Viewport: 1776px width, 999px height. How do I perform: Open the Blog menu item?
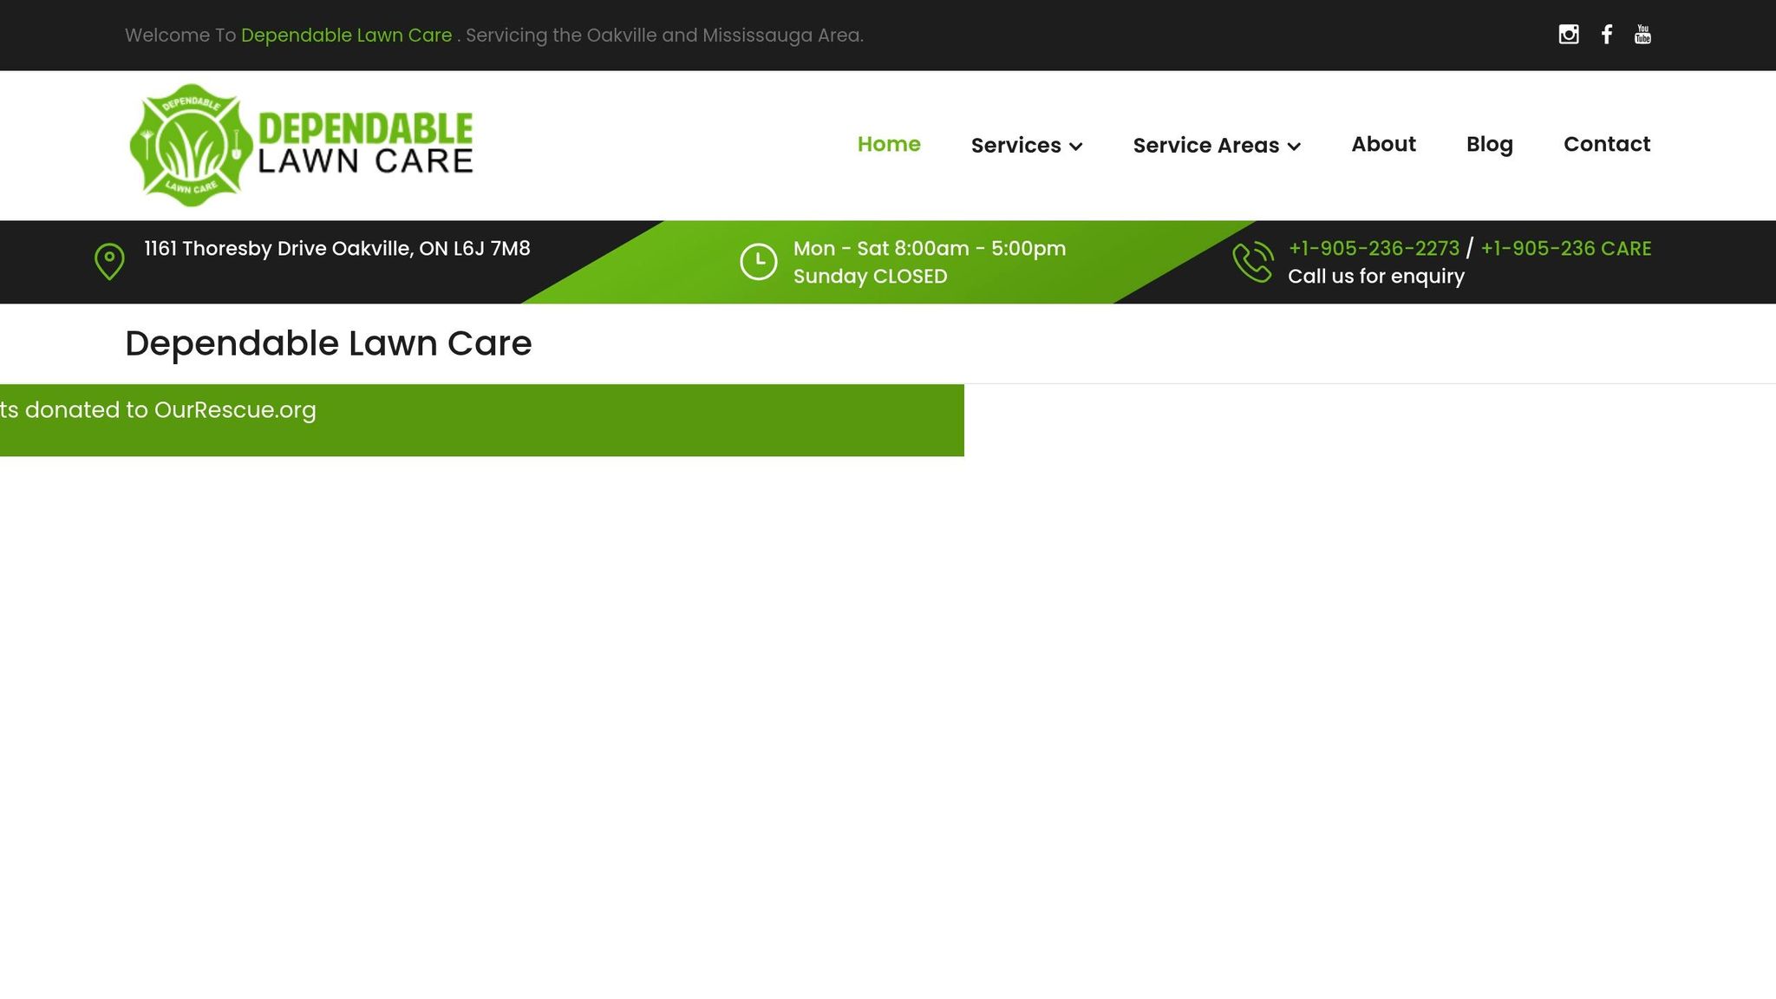(x=1489, y=144)
